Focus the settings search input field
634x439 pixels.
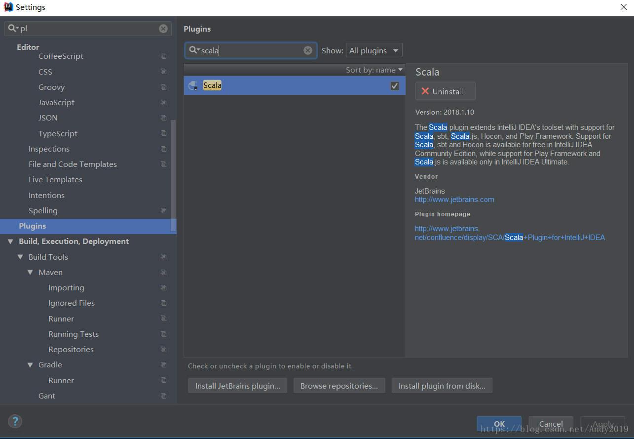pos(88,29)
